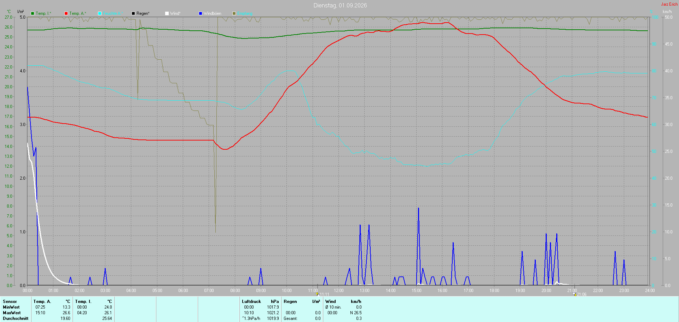Select the Luftdruck column header
This screenshot has width=679, height=322.
pyautogui.click(x=251, y=302)
